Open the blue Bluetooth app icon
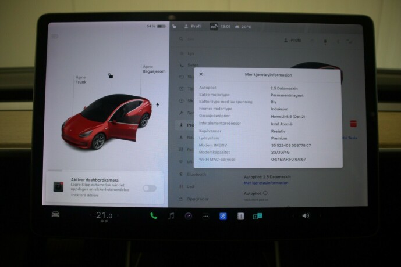Image resolution: width=401 pixels, height=267 pixels. pos(223,217)
